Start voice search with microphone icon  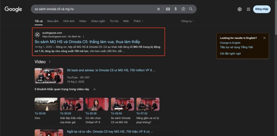click(x=176, y=9)
